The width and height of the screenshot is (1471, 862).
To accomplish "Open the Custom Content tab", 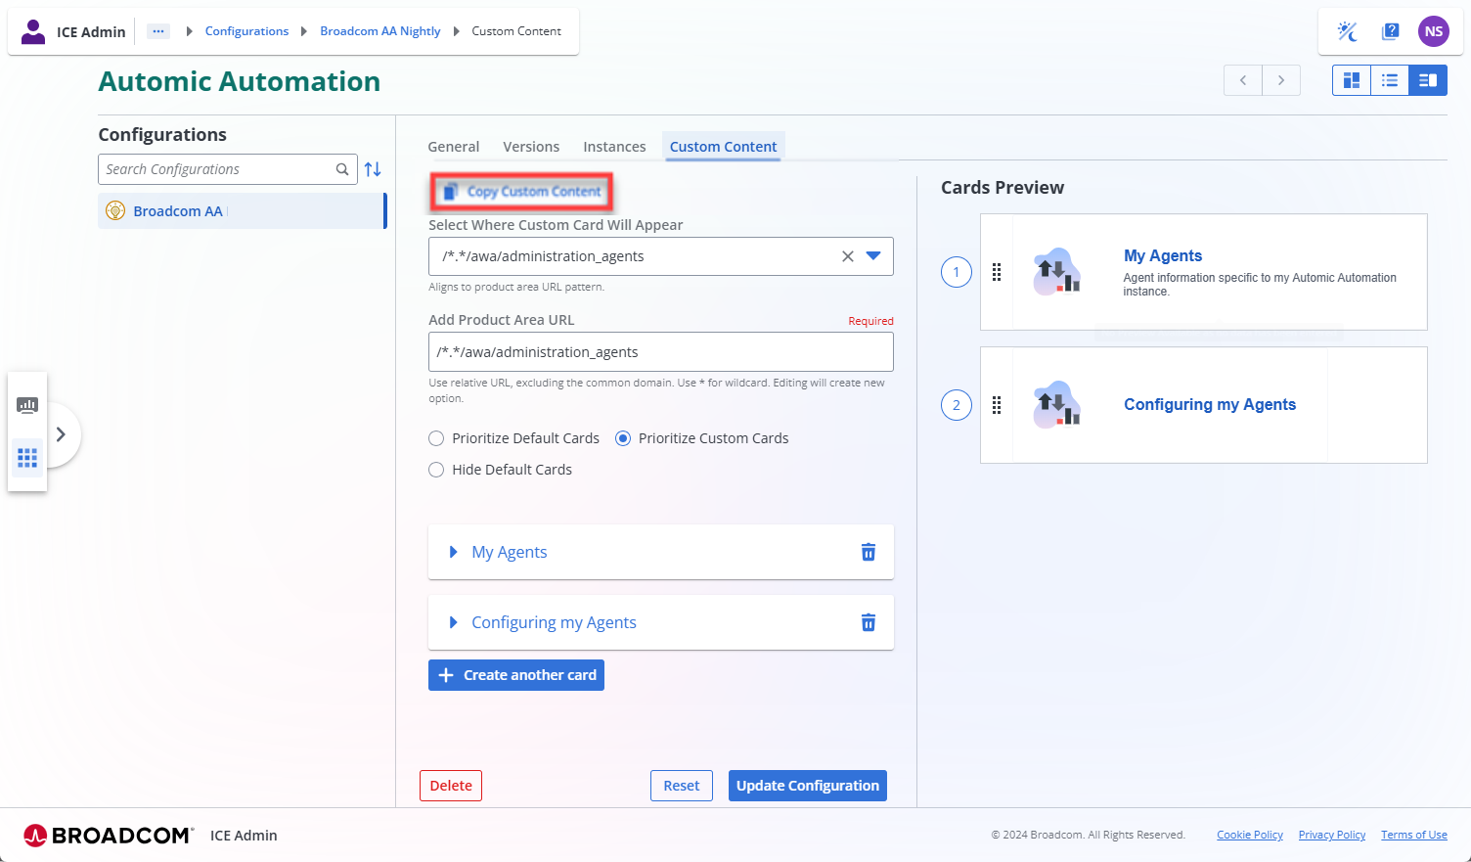I will click(724, 147).
